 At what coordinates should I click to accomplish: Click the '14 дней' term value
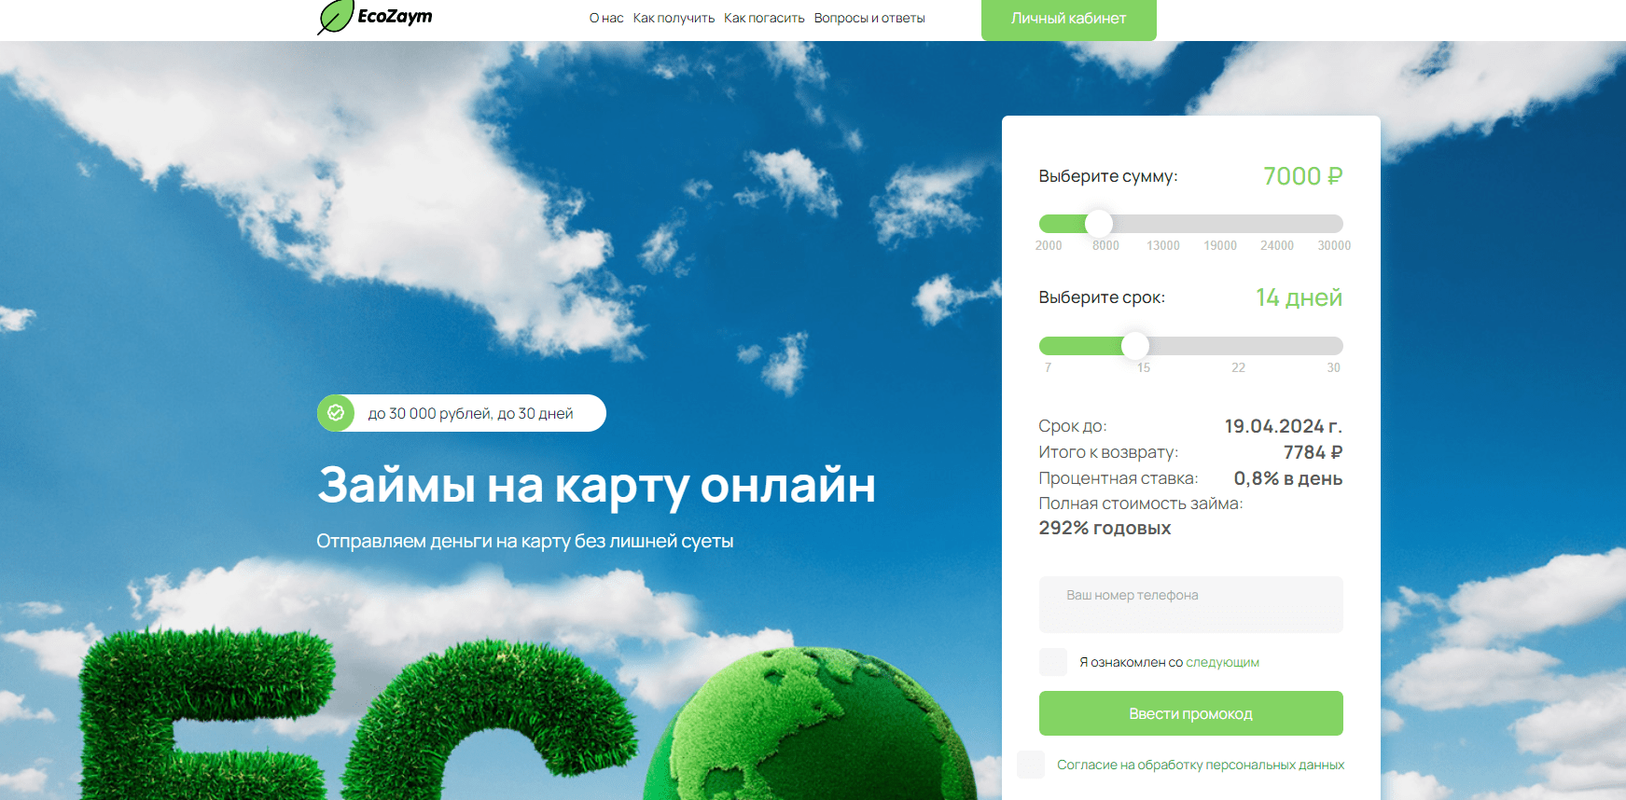point(1299,297)
